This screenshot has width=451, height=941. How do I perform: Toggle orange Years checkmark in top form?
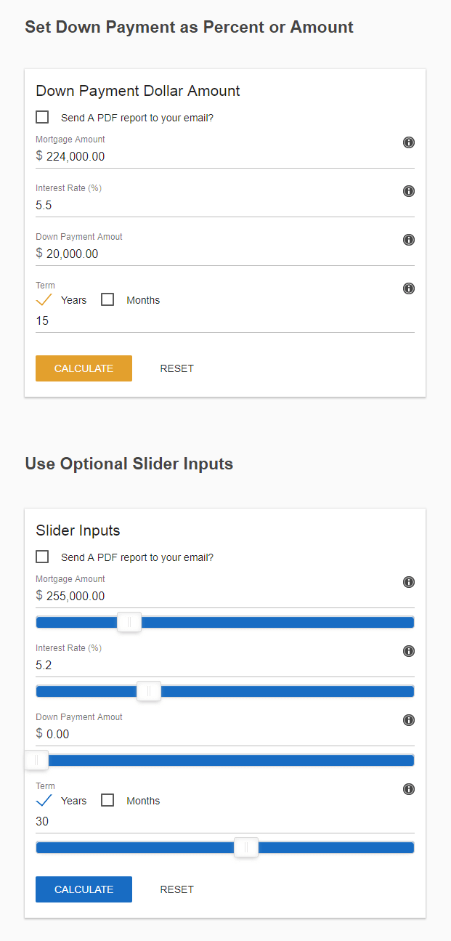[44, 299]
